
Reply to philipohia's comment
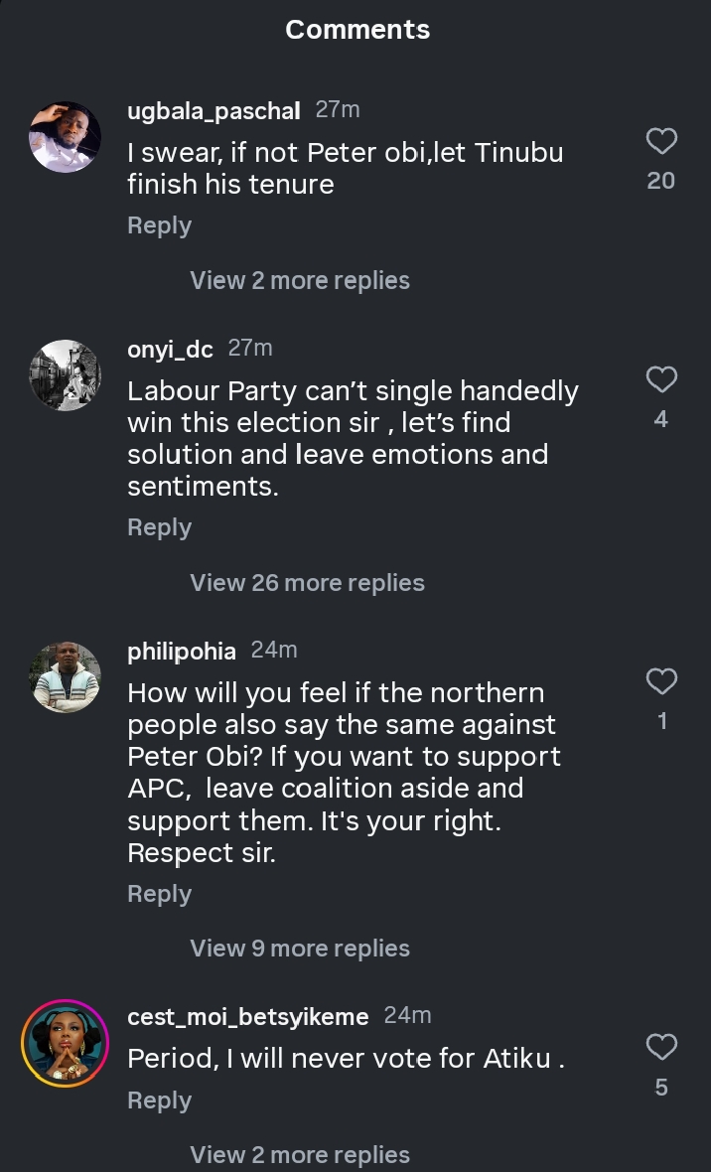coord(159,894)
